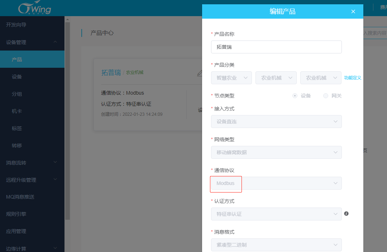Click the pencil edit icon on product card
Screen dimensions: 387x252
(x=200, y=73)
